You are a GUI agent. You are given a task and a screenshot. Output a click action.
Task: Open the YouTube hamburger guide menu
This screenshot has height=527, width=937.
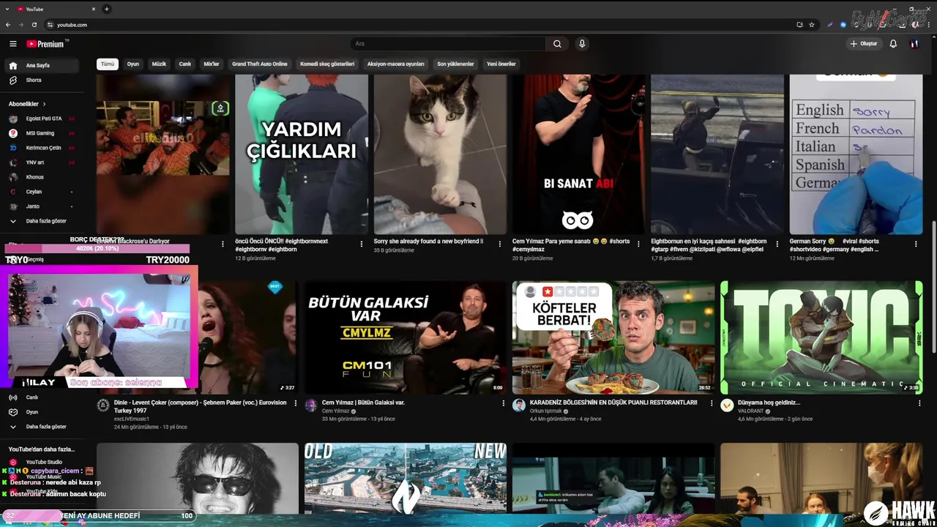[12, 44]
